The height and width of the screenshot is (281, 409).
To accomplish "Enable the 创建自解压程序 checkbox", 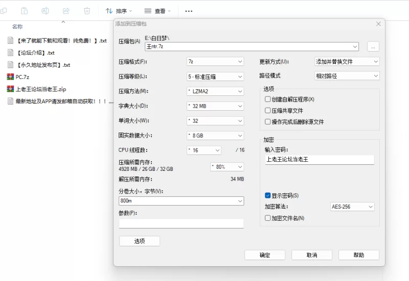I will (267, 99).
